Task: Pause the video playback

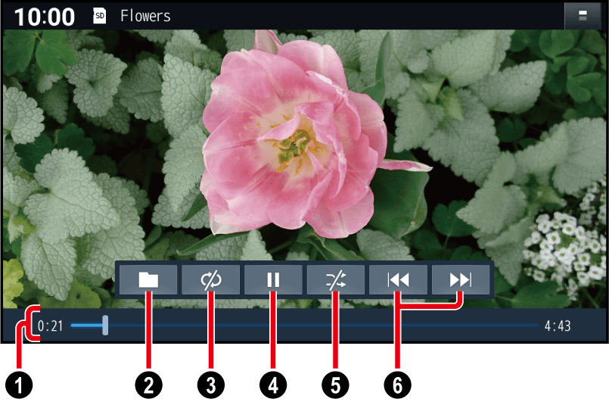Action: pos(273,280)
